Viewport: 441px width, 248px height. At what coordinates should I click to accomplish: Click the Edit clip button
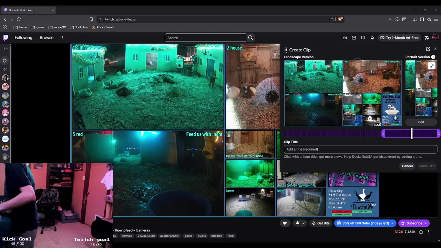421,122
